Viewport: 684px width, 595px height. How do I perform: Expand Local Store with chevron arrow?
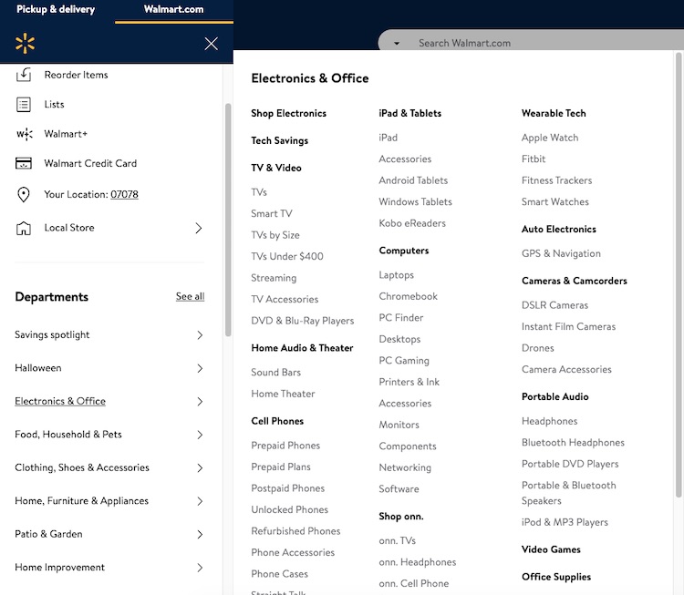point(199,228)
